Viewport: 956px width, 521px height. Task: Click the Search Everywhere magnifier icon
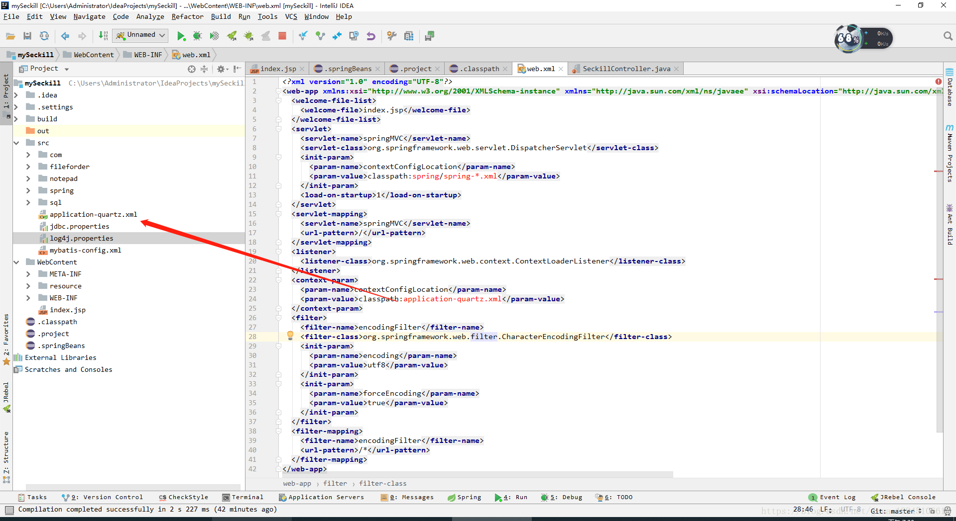tap(948, 36)
